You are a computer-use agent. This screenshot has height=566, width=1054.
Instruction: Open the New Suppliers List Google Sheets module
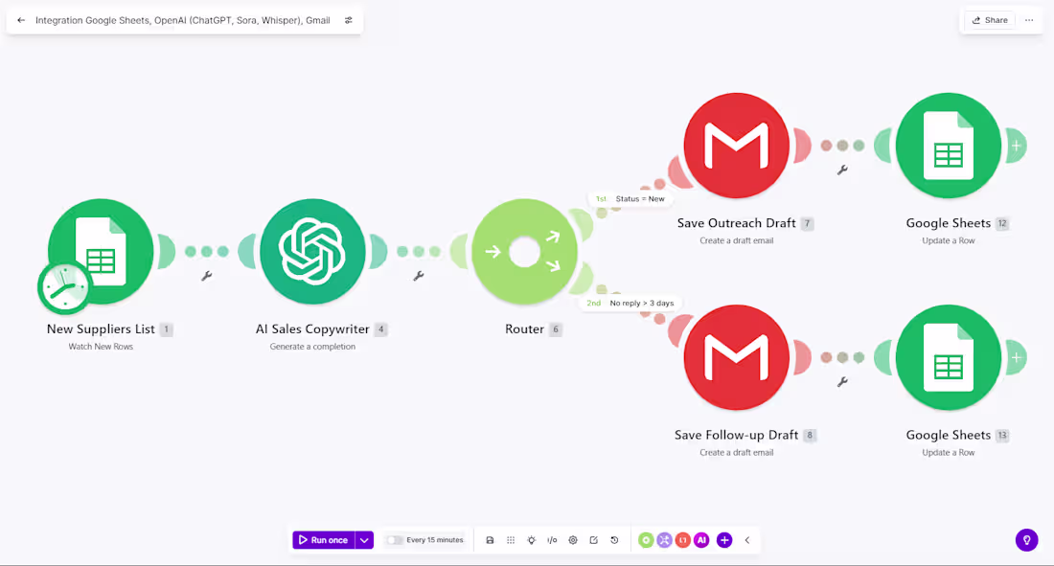pyautogui.click(x=101, y=252)
